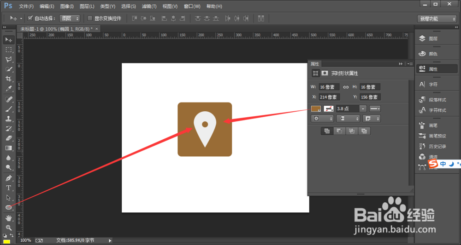Choose the combine shapes path operation

coord(327,131)
